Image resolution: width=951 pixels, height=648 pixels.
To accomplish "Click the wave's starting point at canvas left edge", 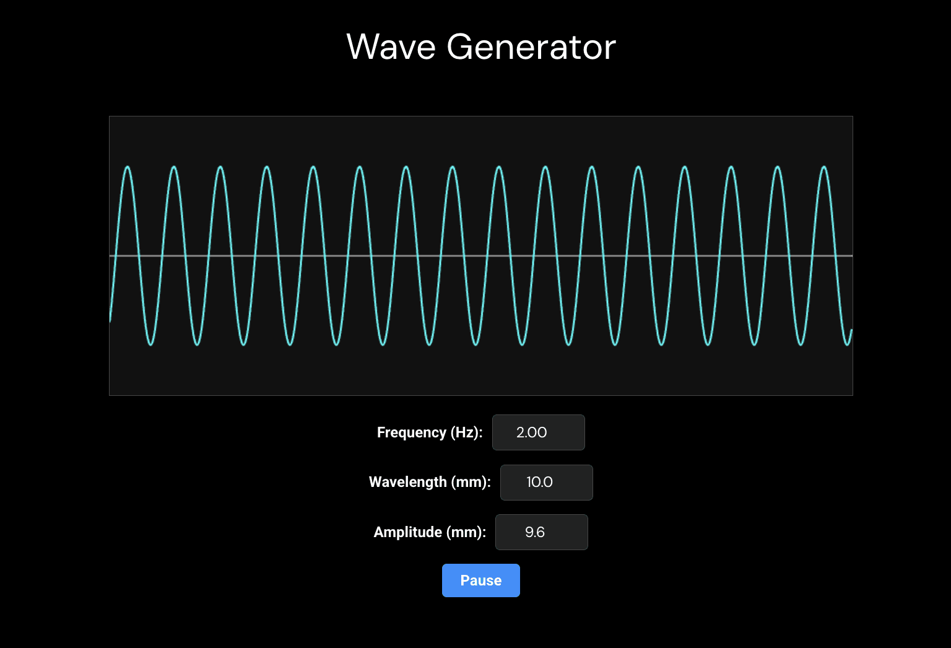I will (111, 319).
